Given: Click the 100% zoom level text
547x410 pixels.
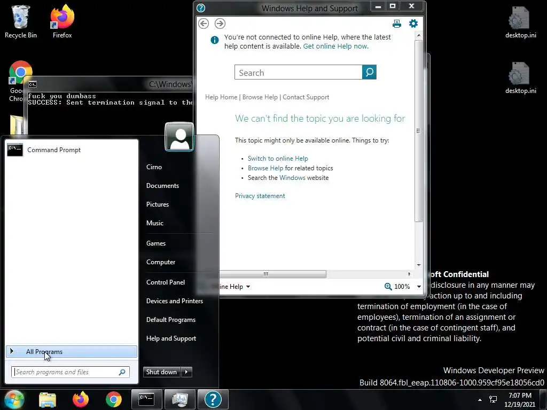Looking at the screenshot, I should [x=402, y=287].
